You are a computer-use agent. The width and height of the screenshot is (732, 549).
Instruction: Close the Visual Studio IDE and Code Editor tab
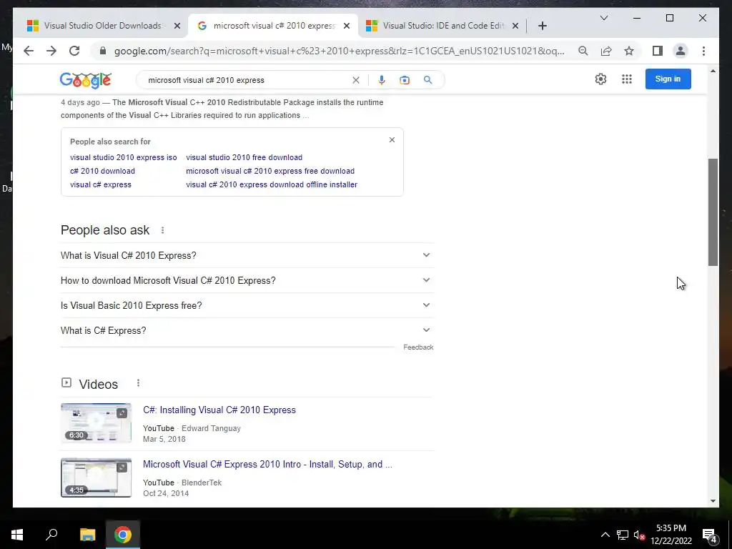point(515,26)
